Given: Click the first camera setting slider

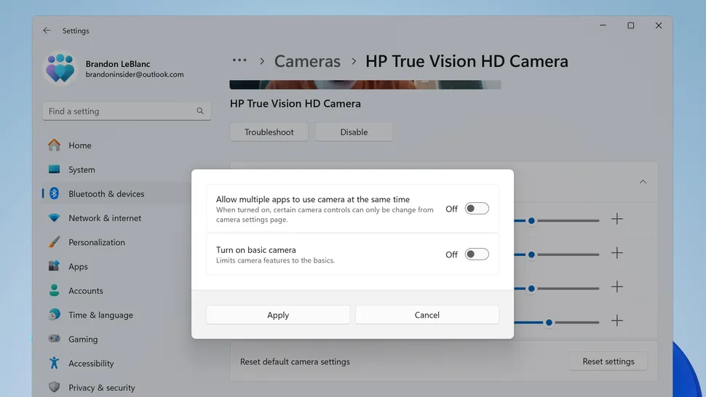Looking at the screenshot, I should tap(557, 220).
